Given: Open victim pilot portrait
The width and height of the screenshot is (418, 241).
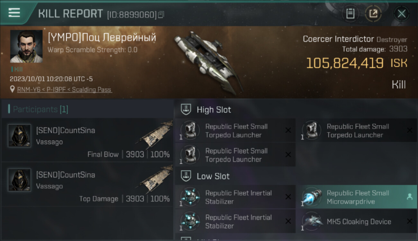Looking at the screenshot, I should (x=26, y=46).
